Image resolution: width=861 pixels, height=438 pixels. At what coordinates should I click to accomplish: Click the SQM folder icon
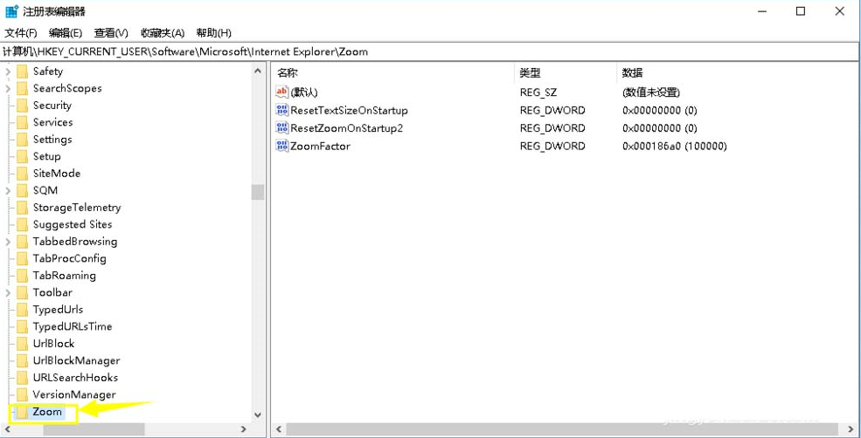[x=22, y=190]
